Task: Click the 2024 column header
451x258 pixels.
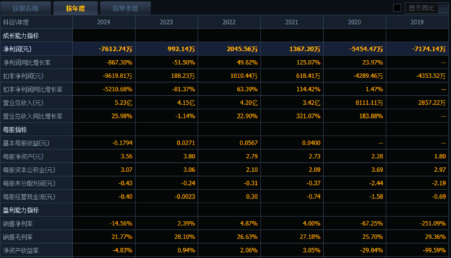Action: 104,22
